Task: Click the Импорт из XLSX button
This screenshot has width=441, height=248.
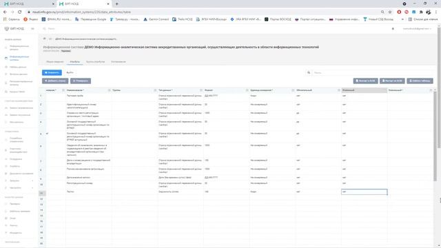Action: point(392,81)
